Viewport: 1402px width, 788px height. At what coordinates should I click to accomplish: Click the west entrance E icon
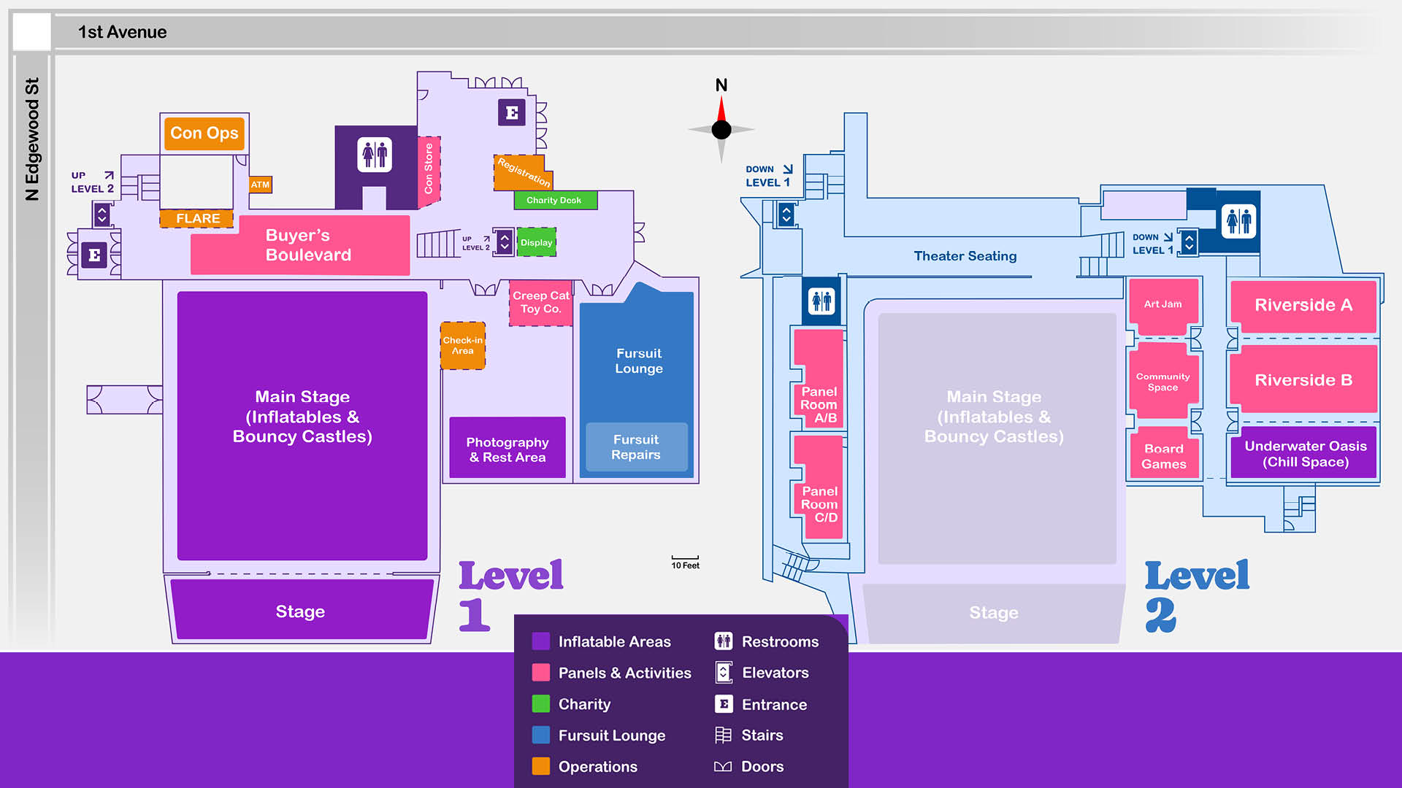94,255
